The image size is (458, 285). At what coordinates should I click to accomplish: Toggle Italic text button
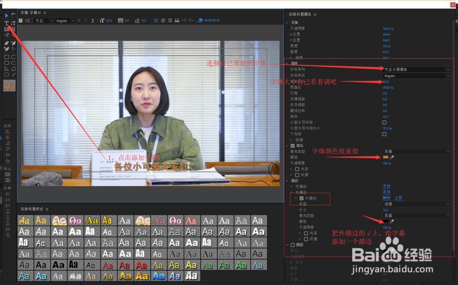coord(86,21)
